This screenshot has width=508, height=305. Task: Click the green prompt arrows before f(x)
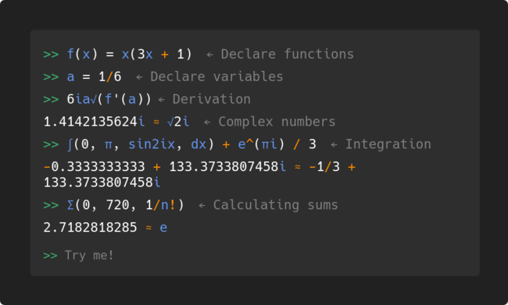pos(51,55)
